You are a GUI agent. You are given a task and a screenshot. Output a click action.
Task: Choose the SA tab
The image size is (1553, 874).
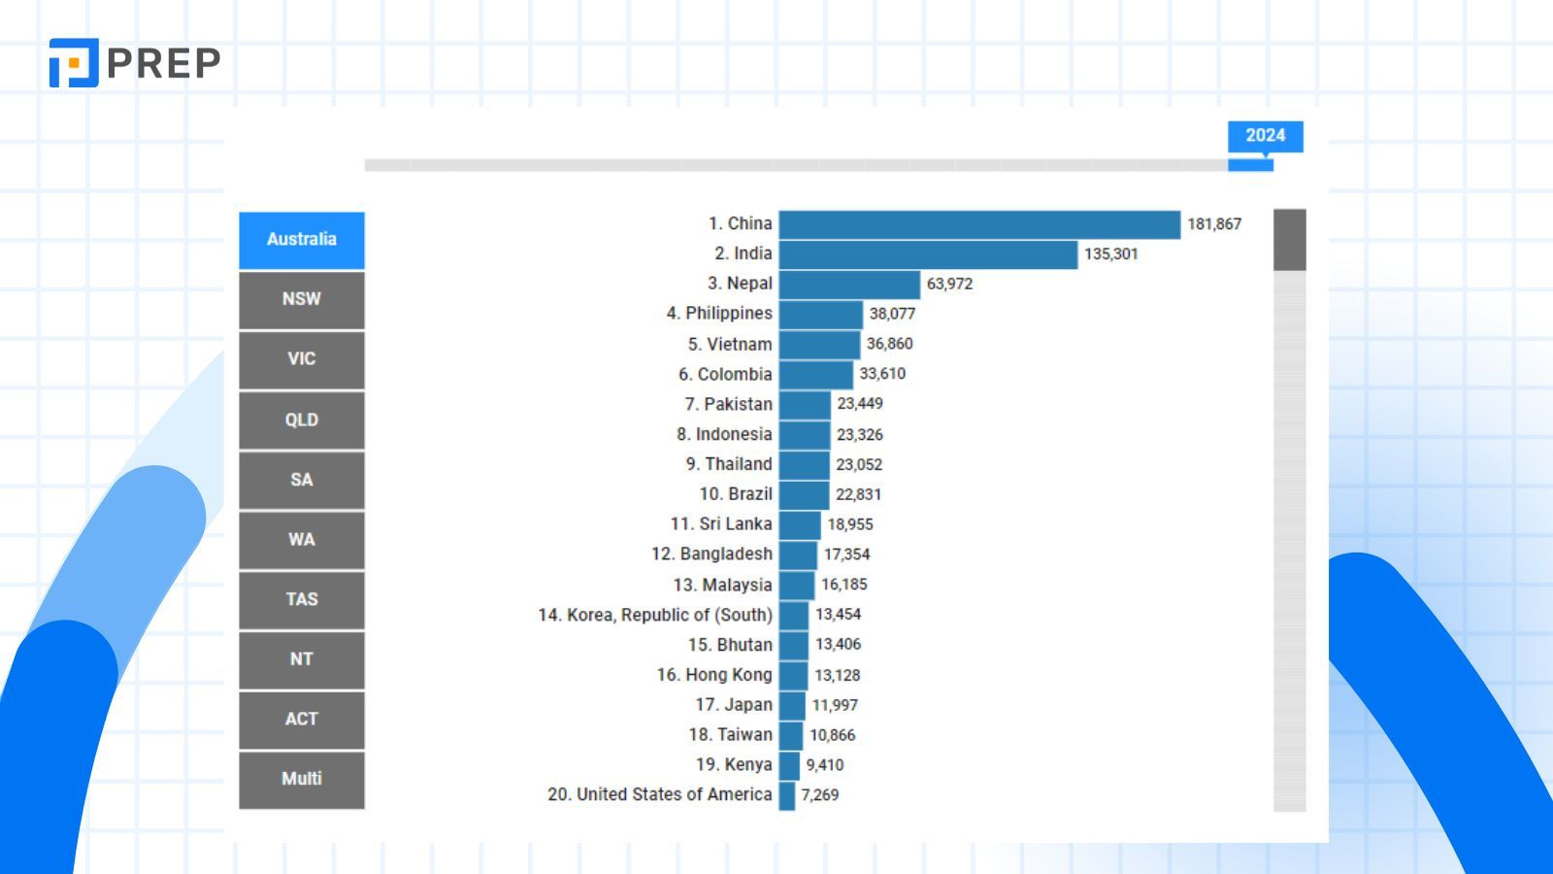(x=302, y=480)
